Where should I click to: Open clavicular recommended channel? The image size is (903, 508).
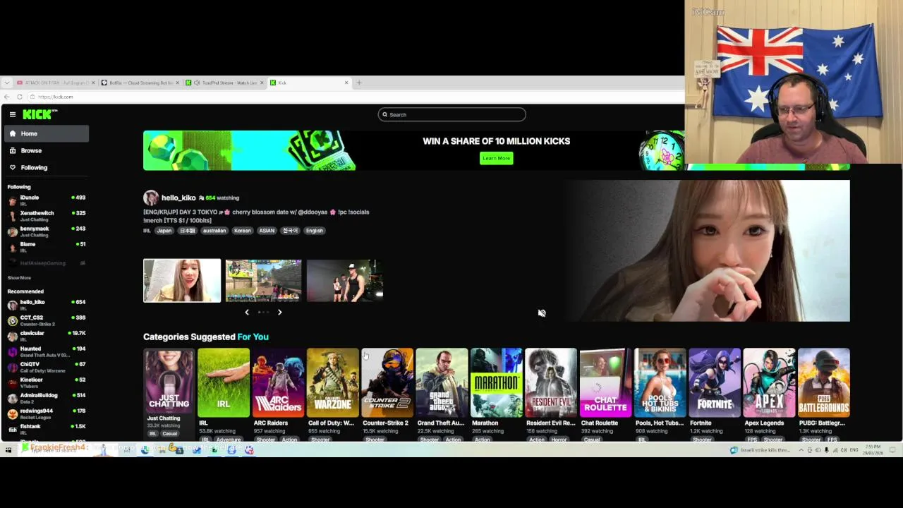click(x=47, y=336)
